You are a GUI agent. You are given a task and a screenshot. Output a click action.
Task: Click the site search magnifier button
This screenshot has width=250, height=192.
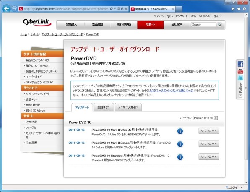pyautogui.click(x=219, y=25)
